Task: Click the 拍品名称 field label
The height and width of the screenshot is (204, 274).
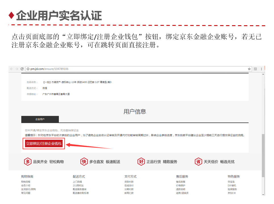Action: 32,82
